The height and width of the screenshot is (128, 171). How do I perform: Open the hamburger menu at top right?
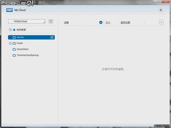[161, 10]
